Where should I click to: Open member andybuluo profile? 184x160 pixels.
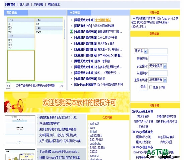(96, 144)
